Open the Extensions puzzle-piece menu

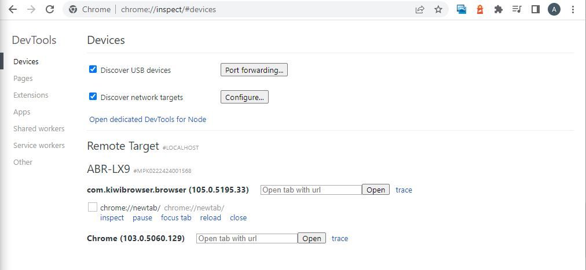498,10
